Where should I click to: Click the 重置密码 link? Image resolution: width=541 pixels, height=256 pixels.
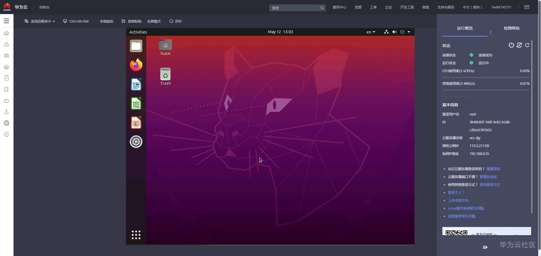493,169
